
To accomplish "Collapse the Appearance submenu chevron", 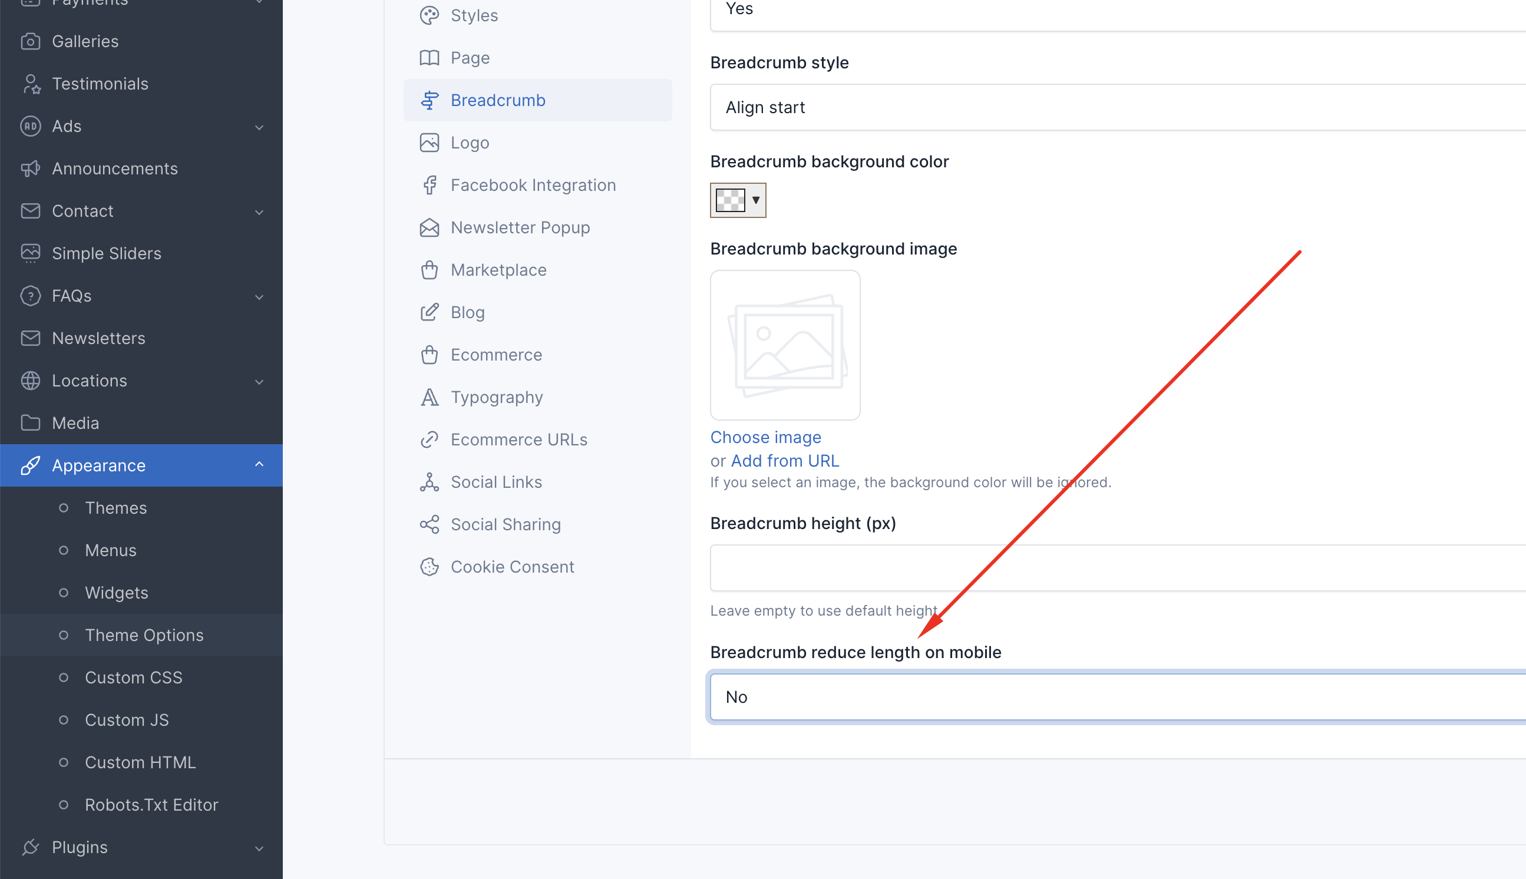I will tap(259, 464).
